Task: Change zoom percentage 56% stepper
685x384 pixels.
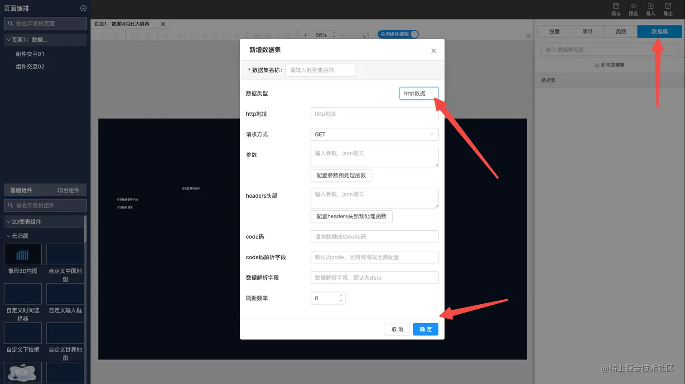Action: pos(334,35)
